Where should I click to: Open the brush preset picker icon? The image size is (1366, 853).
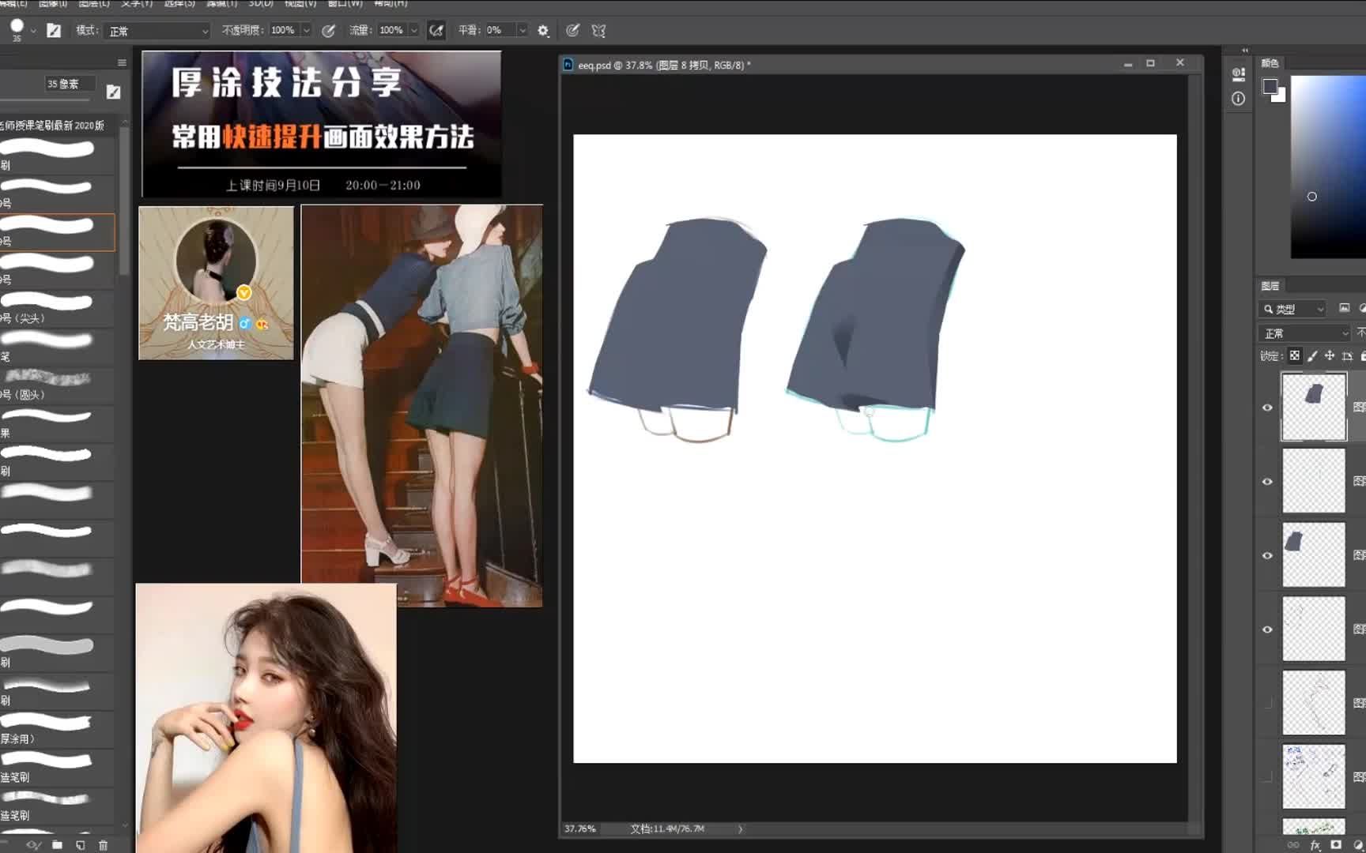17,30
